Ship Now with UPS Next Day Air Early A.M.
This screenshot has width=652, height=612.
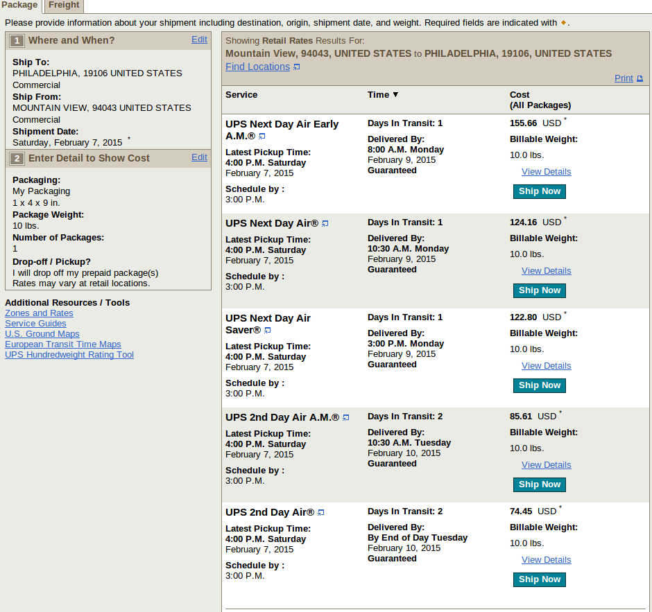(540, 191)
